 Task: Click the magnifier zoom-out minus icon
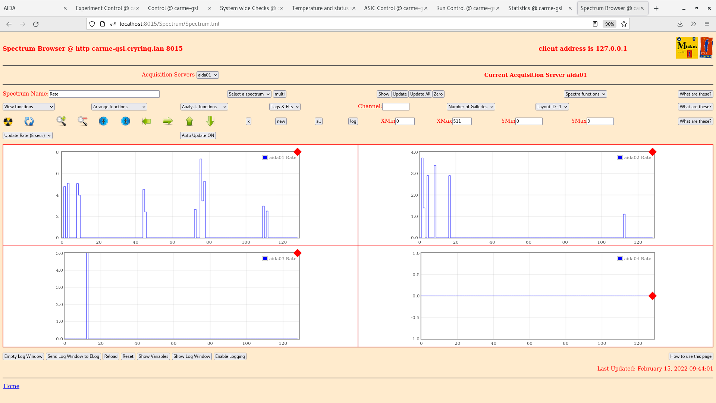(x=82, y=121)
